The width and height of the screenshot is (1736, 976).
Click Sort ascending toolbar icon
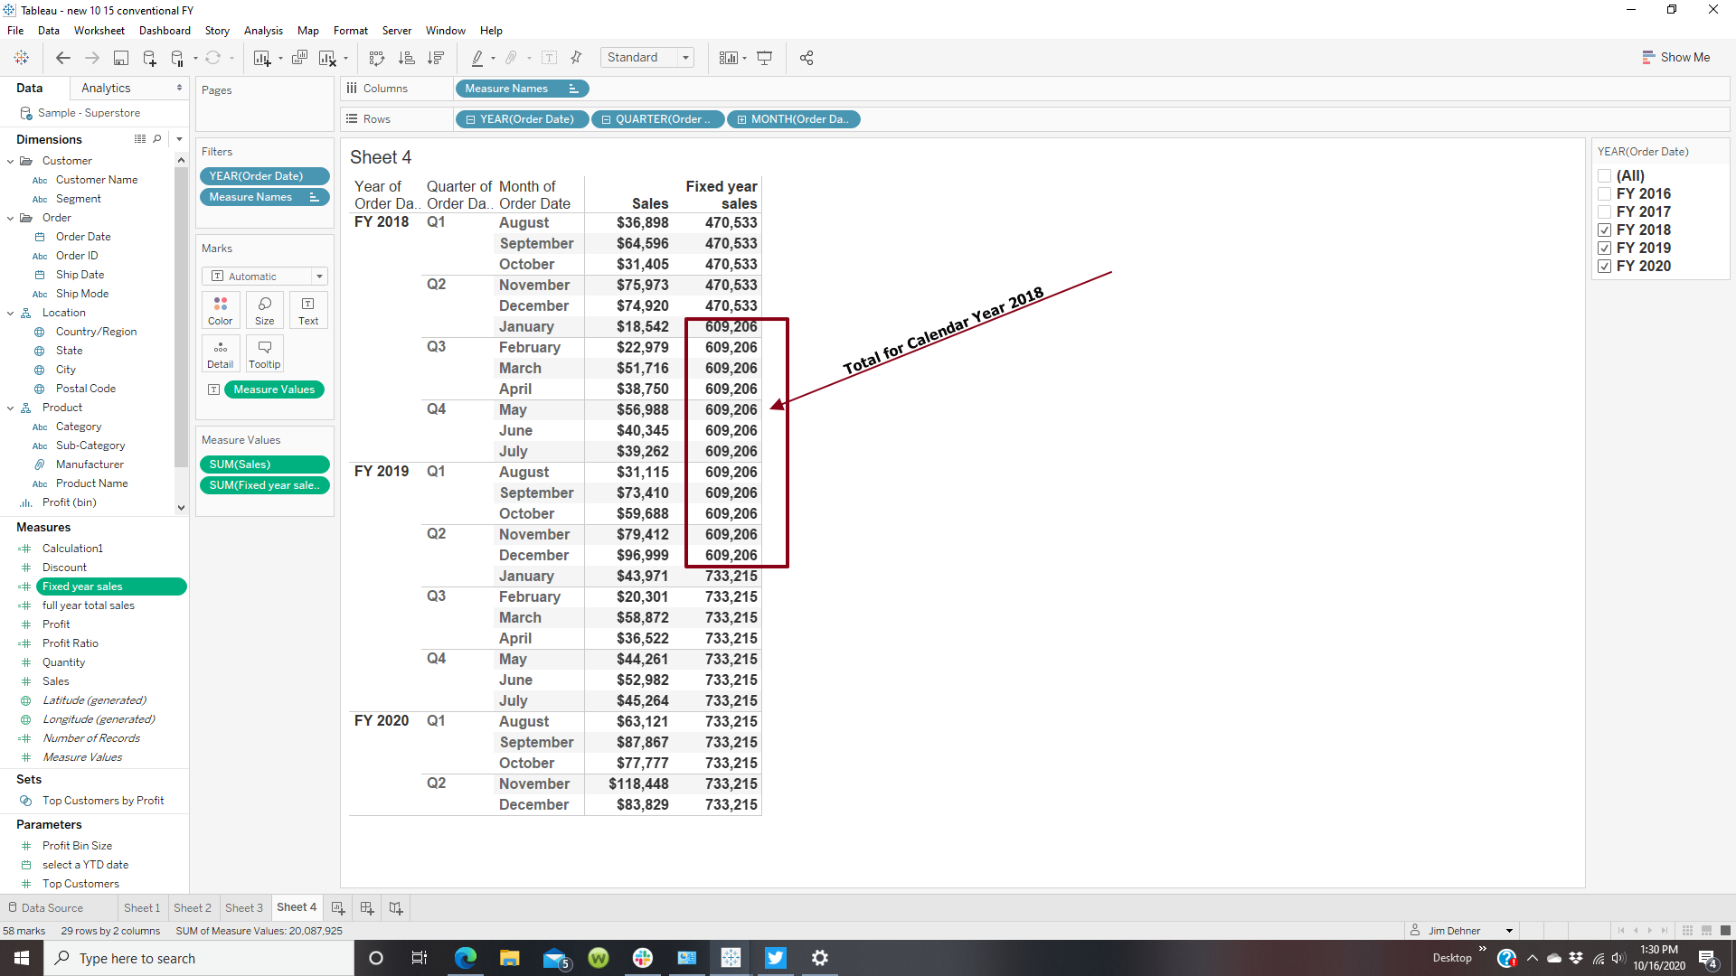click(x=407, y=58)
